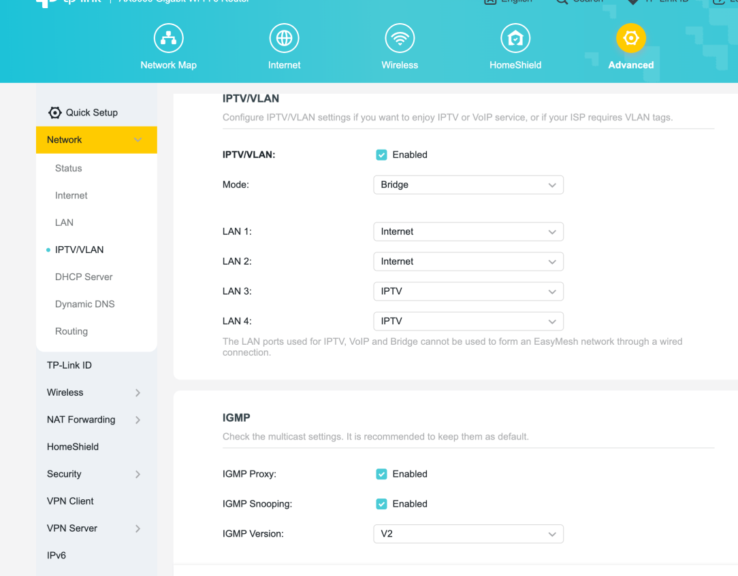Open TP-Link ID in sidebar
This screenshot has width=738, height=576.
click(x=69, y=365)
